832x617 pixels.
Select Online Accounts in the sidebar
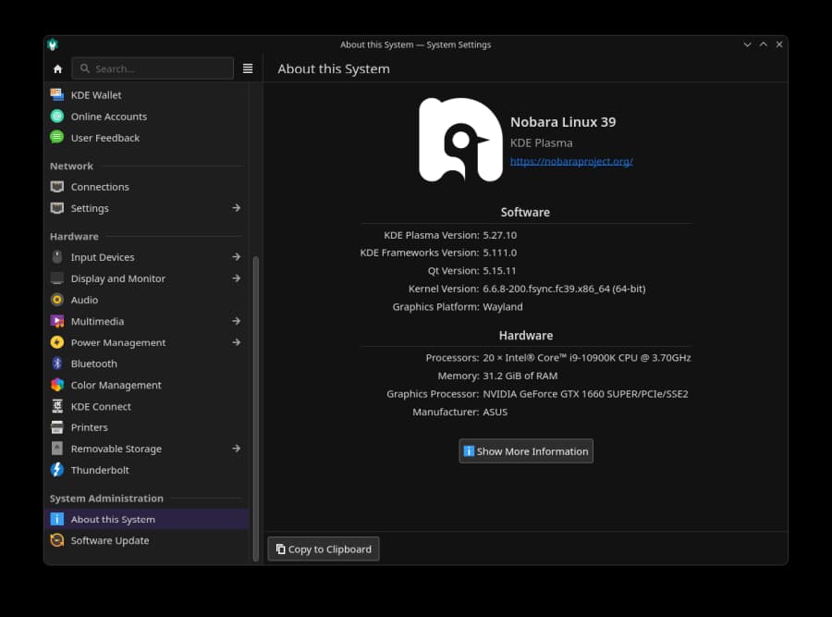click(x=147, y=117)
